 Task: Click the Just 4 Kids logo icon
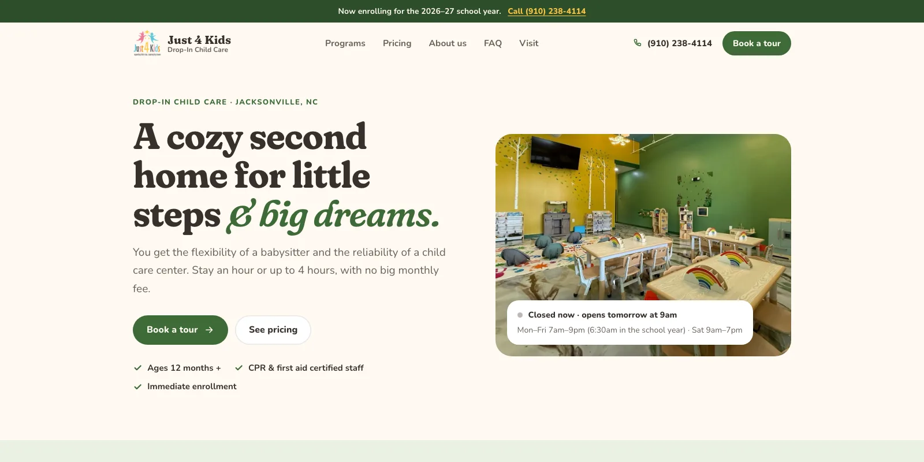(x=147, y=43)
